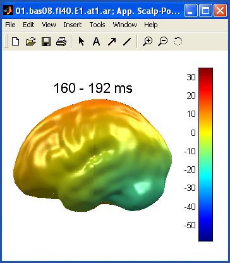This screenshot has height=263, width=230.
Task: Click the colorbar next to brain plot
Action: pos(205,154)
